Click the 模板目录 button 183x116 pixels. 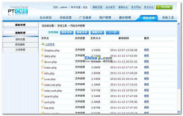(x=82, y=33)
